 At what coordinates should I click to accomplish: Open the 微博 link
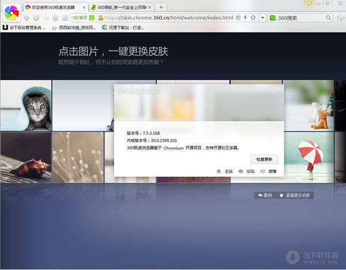pos(268,172)
